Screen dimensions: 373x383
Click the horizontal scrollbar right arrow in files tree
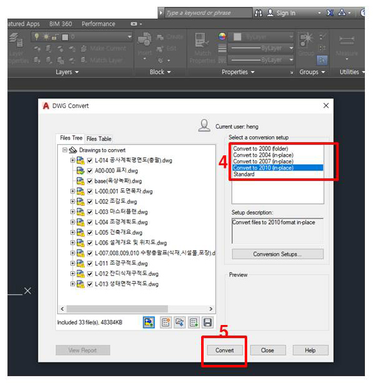click(x=211, y=309)
